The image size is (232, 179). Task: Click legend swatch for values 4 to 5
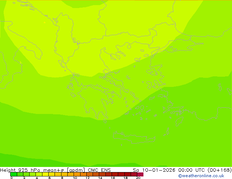point(39,174)
